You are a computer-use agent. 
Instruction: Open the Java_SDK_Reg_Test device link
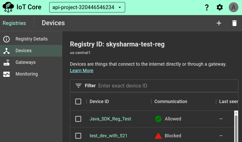click(x=110, y=119)
